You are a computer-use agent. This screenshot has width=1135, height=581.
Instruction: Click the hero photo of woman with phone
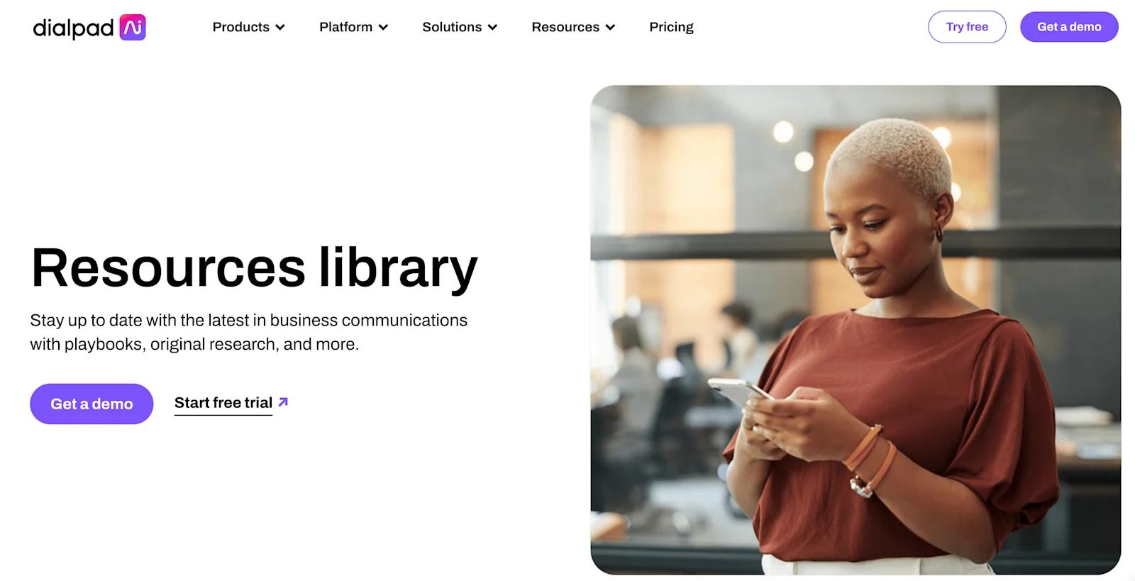click(856, 330)
